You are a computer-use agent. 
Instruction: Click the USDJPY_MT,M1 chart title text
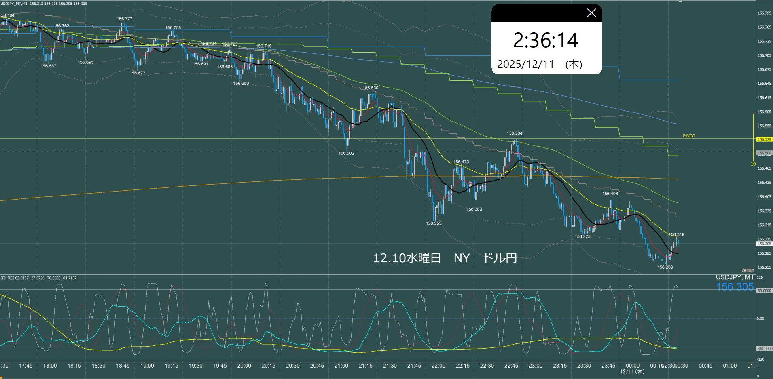click(14, 4)
